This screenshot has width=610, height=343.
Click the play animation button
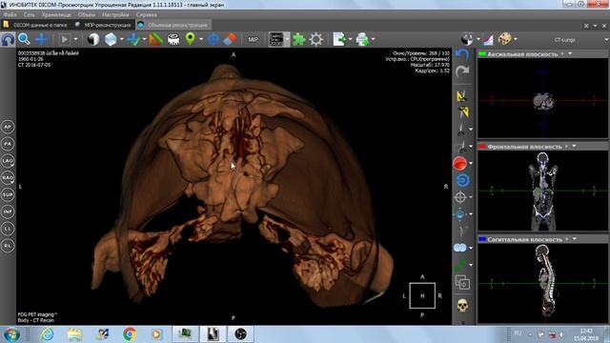65,39
